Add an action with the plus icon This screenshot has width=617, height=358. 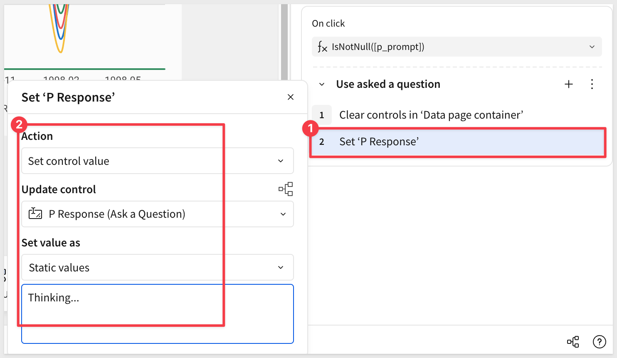pyautogui.click(x=568, y=84)
